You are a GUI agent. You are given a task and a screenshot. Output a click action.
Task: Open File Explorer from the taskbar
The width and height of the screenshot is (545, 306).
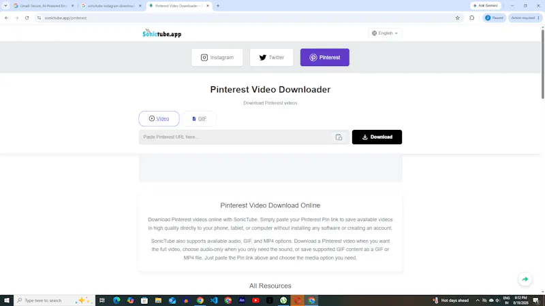[x=158, y=301]
